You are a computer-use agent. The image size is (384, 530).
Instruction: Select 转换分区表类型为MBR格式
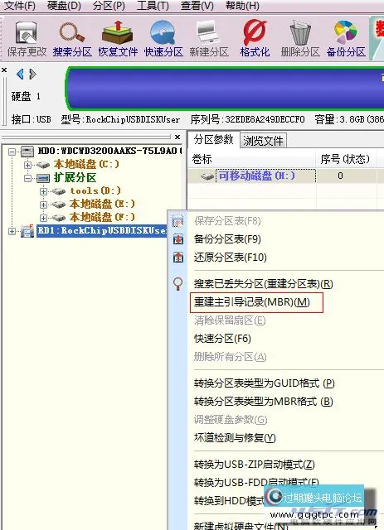[264, 402]
